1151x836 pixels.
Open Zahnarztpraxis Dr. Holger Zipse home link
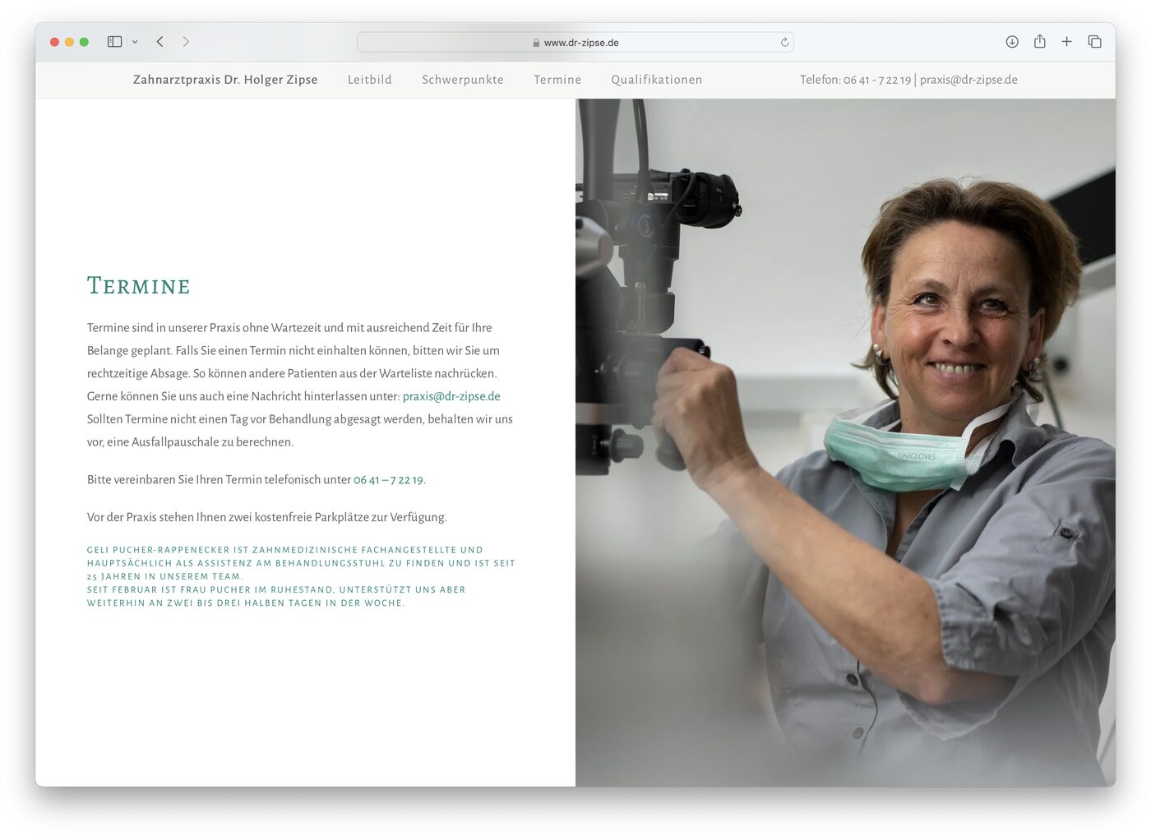click(225, 80)
